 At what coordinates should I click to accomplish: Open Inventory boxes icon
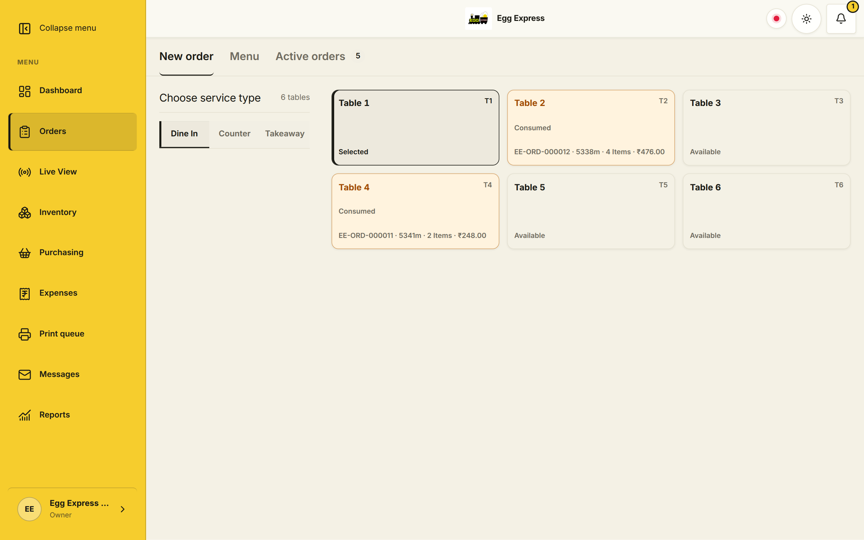point(25,213)
